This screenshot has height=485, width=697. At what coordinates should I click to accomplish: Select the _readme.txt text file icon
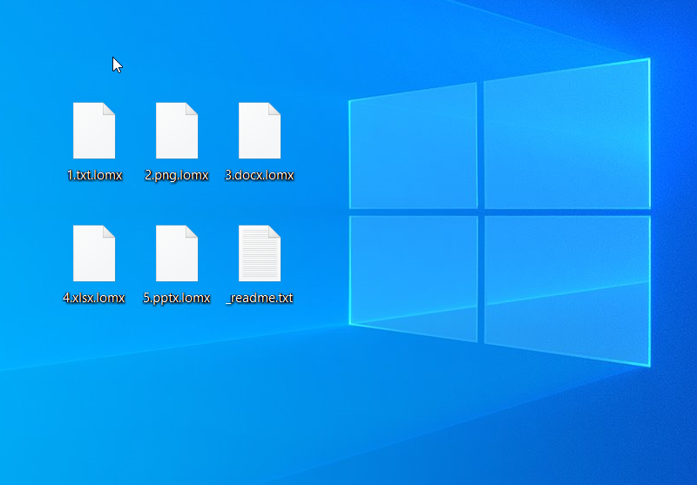point(259,253)
